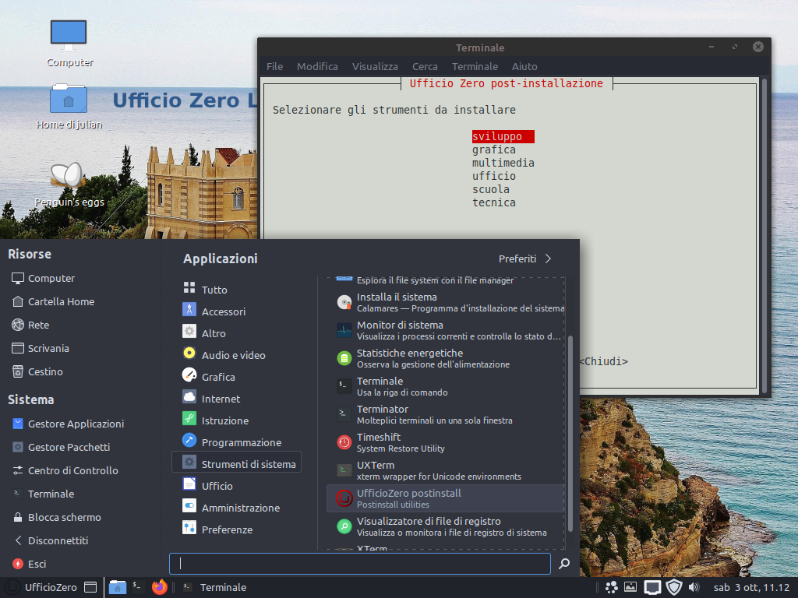The width and height of the screenshot is (798, 598).
Task: Click Statistiche energetiche icon
Action: (x=344, y=358)
